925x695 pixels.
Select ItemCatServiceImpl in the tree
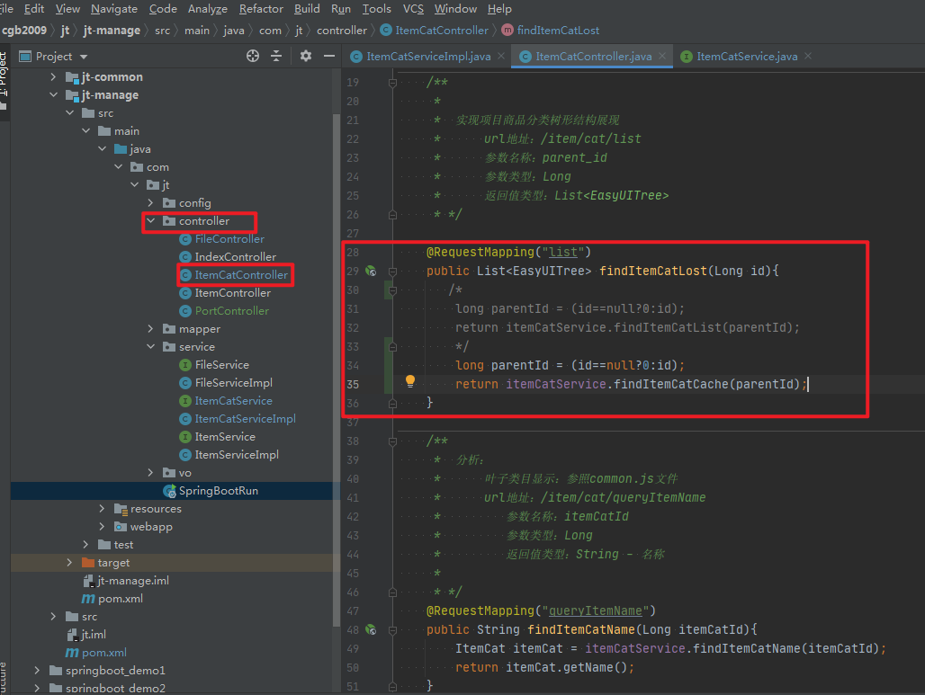(x=246, y=419)
